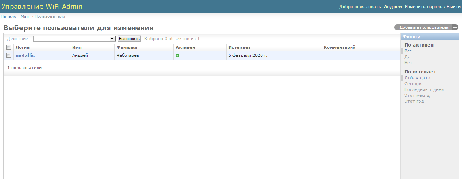The height and width of the screenshot is (183, 462).
Task: Filter active status by Нет
Action: pyautogui.click(x=408, y=63)
